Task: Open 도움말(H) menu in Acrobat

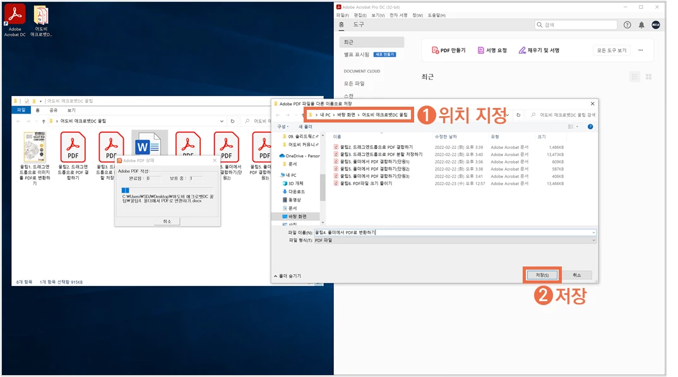Action: tap(436, 15)
